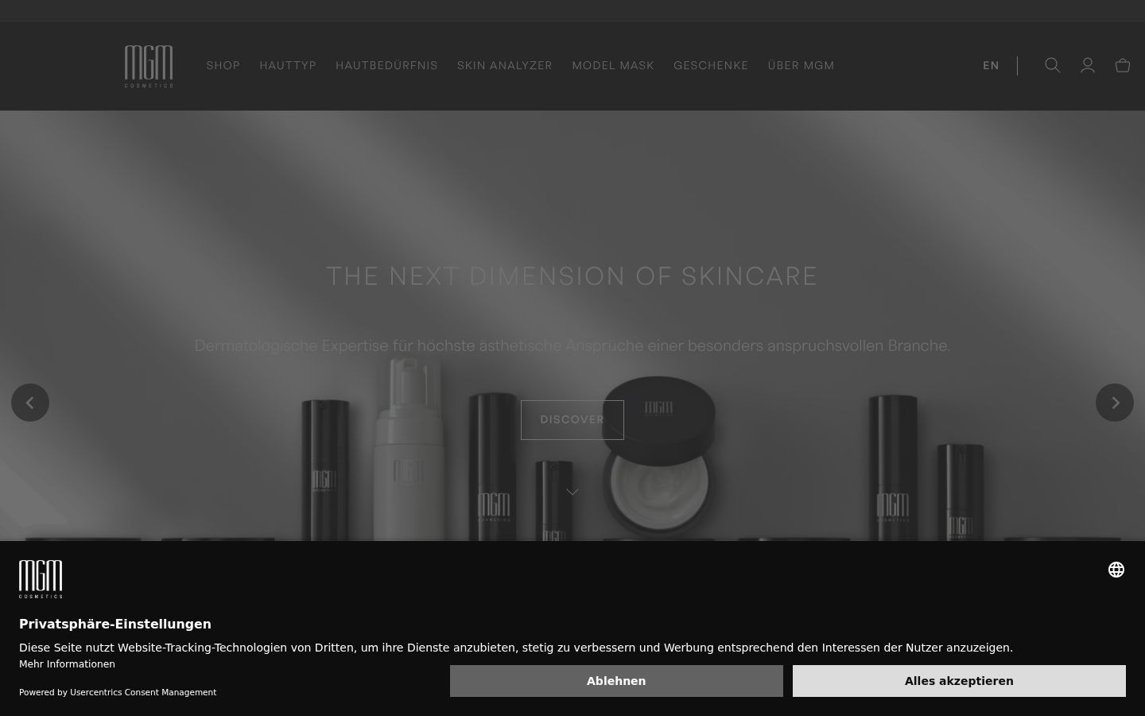Image resolution: width=1145 pixels, height=716 pixels.
Task: Go to next slide arrow
Action: (1115, 403)
